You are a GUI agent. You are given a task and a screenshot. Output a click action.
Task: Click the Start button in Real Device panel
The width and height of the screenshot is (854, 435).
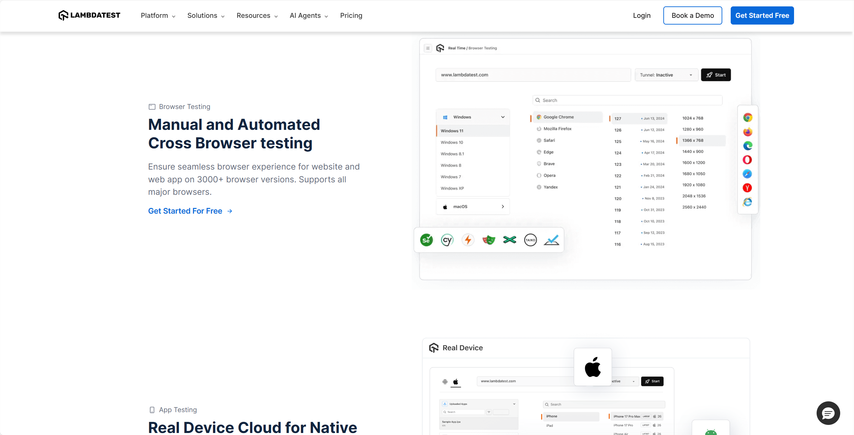point(652,381)
